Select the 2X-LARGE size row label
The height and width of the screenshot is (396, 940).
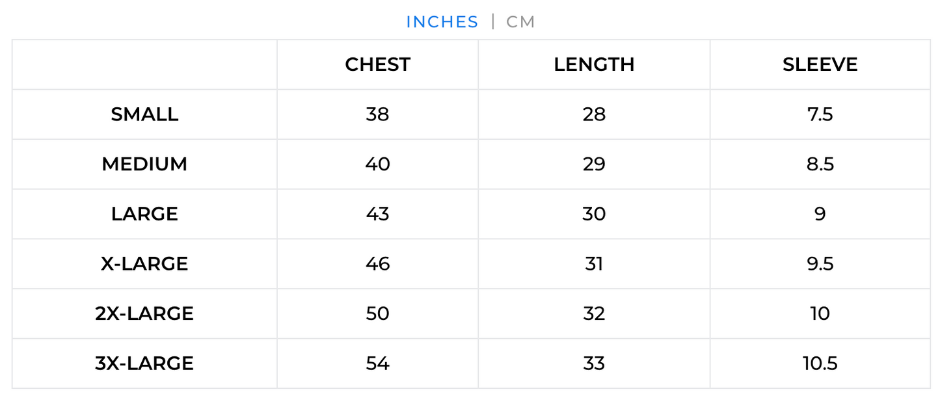pos(144,313)
